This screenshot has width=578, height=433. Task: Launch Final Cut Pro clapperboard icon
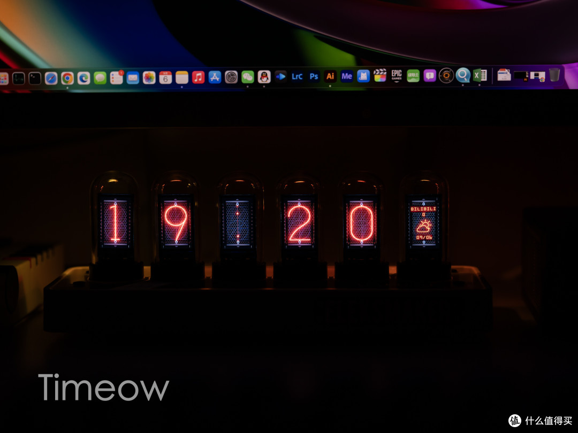coord(379,75)
